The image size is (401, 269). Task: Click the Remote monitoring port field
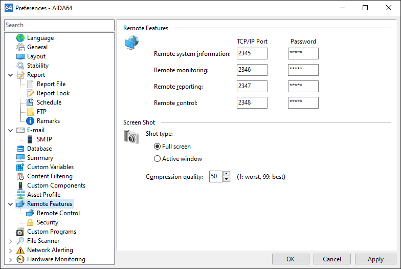click(x=252, y=70)
